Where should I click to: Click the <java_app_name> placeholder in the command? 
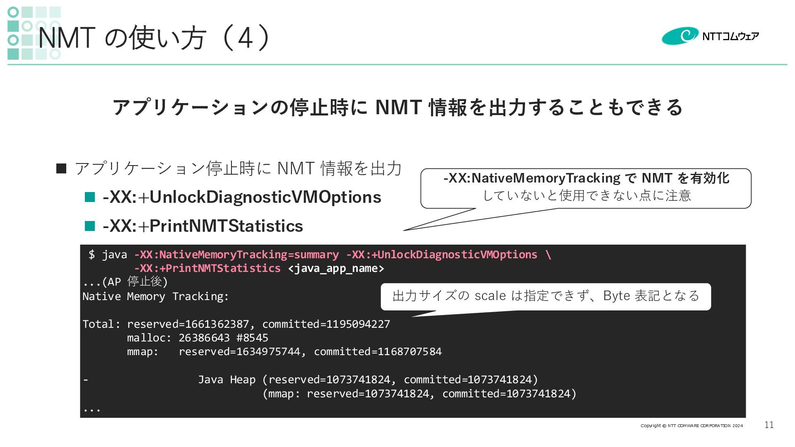[336, 268]
